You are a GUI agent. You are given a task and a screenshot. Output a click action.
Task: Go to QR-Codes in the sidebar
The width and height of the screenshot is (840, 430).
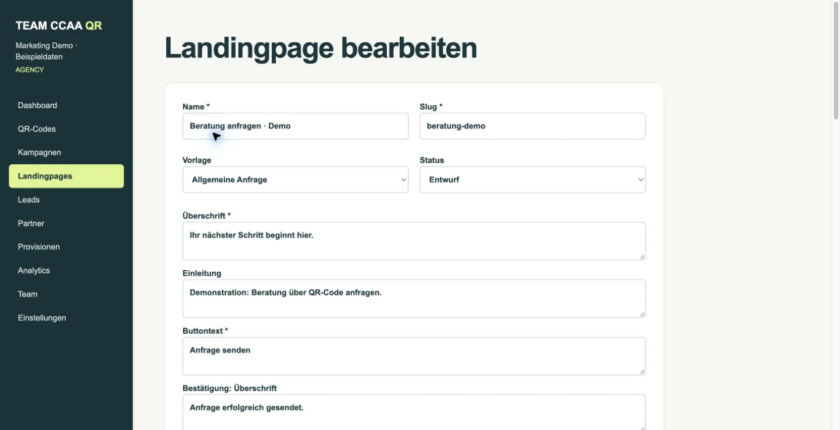tap(67, 129)
